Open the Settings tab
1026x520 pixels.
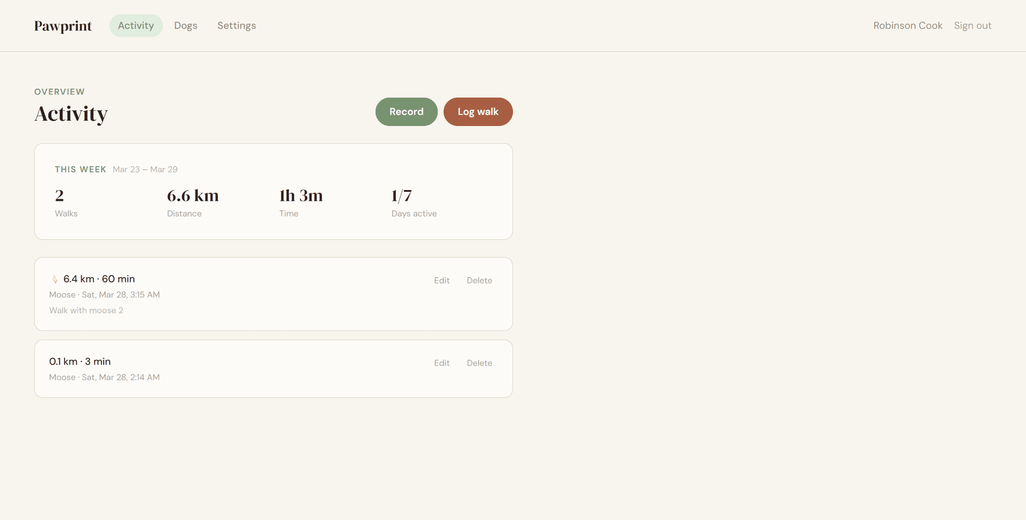(x=236, y=25)
